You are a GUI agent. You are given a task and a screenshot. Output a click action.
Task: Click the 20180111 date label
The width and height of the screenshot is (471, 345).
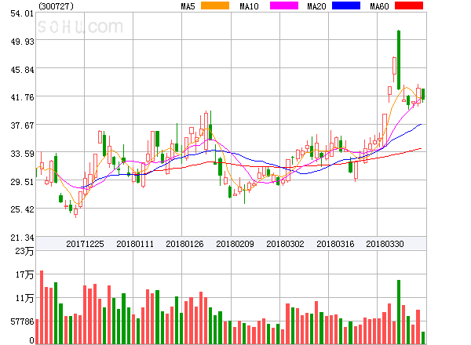pos(135,244)
